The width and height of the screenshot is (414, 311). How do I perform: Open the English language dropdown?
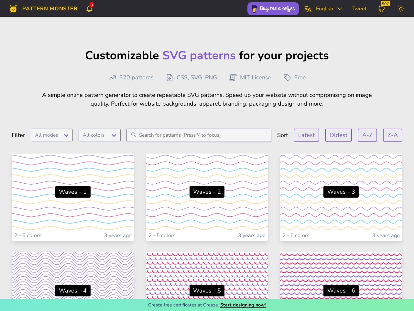(329, 9)
